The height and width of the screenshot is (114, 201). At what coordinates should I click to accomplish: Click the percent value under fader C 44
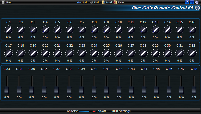(x=144, y=97)
